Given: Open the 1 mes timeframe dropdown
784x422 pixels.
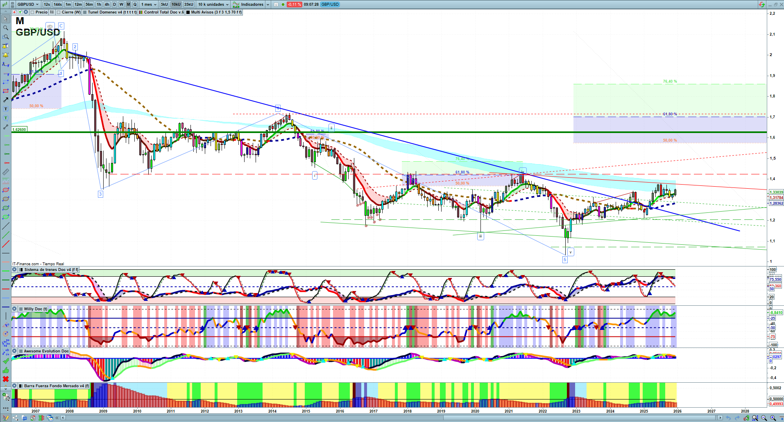Looking at the screenshot, I should [149, 5].
